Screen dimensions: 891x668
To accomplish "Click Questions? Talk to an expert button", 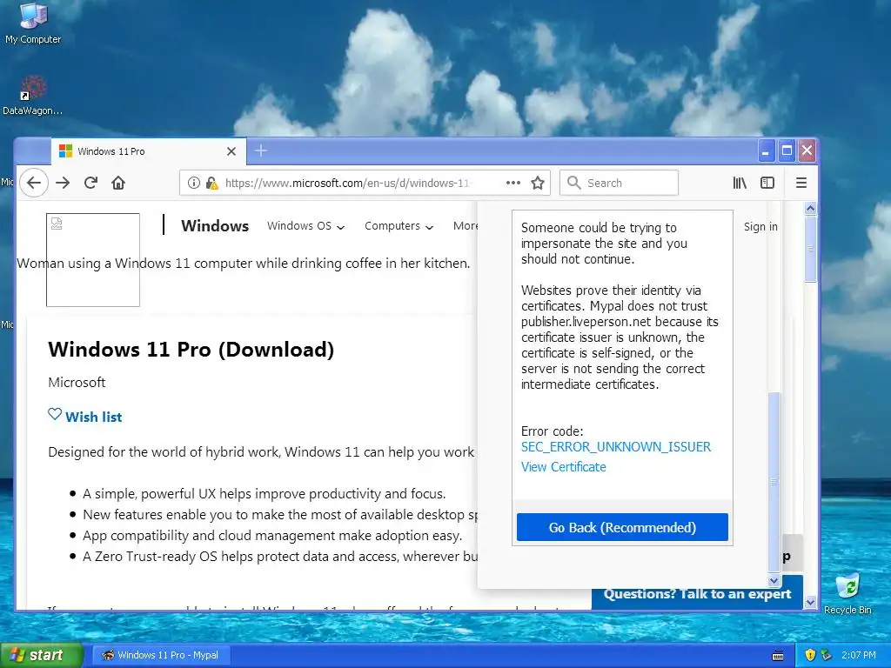I will 697,593.
